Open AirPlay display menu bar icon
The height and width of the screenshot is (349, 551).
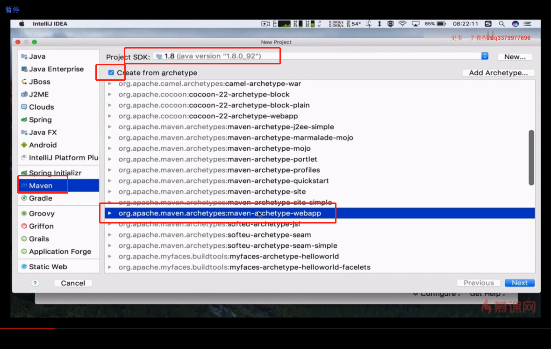(415, 23)
